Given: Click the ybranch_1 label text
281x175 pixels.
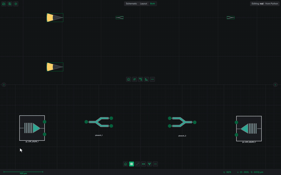Looking at the screenshot, I should (99, 135).
